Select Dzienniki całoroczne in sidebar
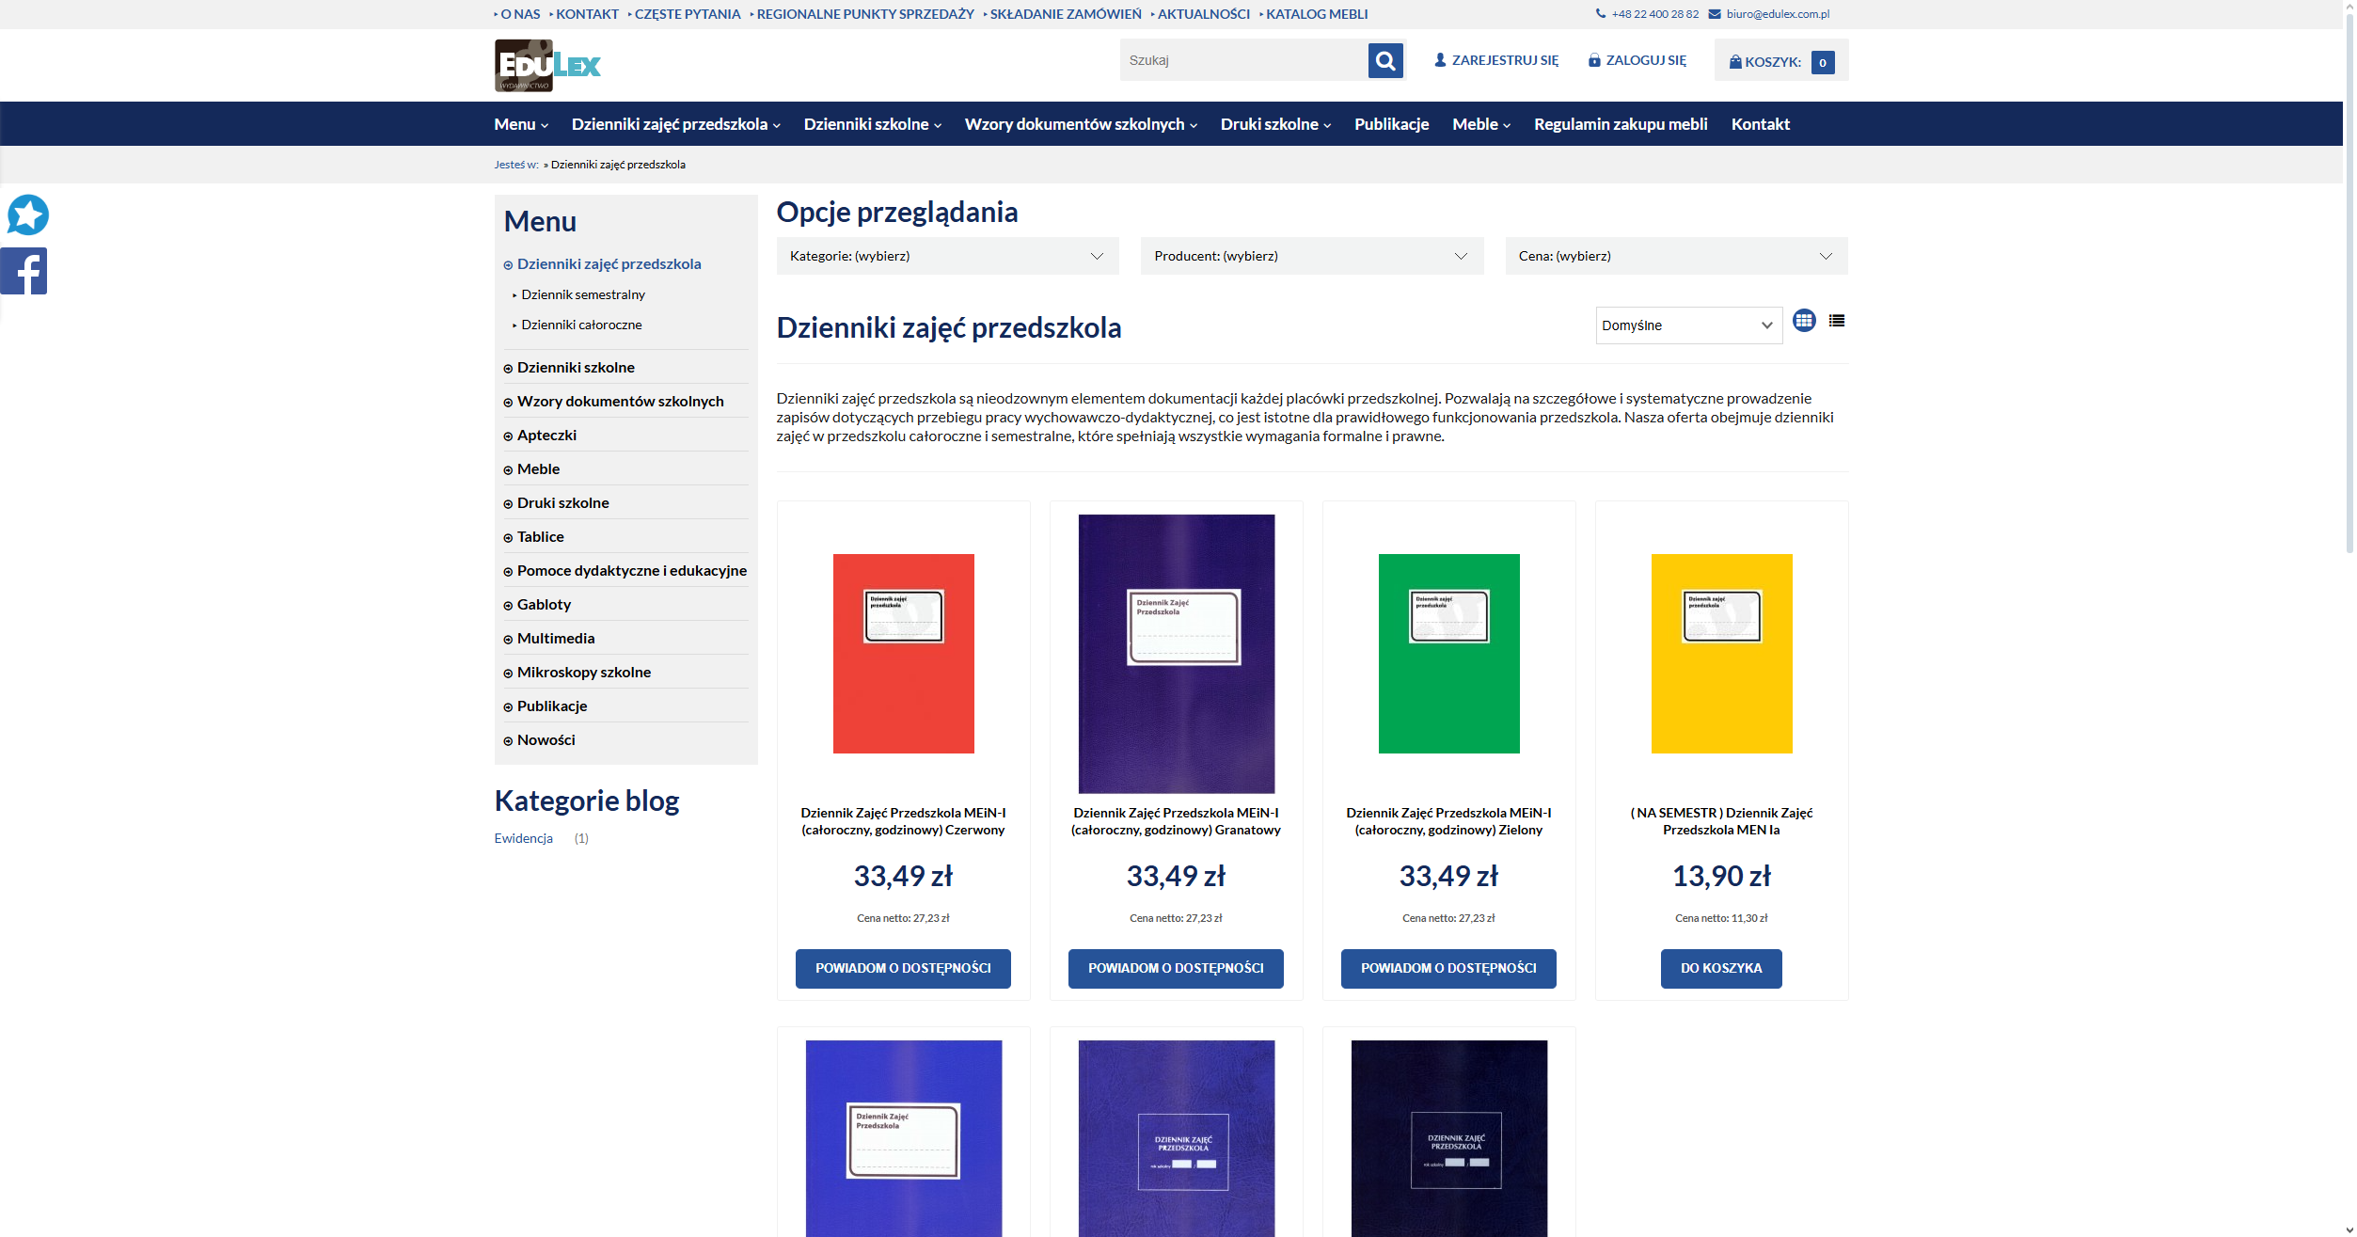This screenshot has width=2357, height=1237. coord(581,325)
